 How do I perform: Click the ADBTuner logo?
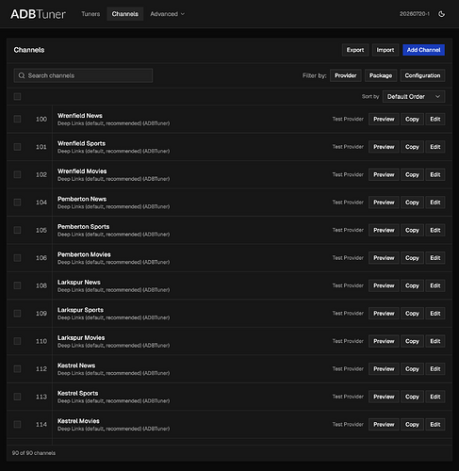pyautogui.click(x=38, y=14)
